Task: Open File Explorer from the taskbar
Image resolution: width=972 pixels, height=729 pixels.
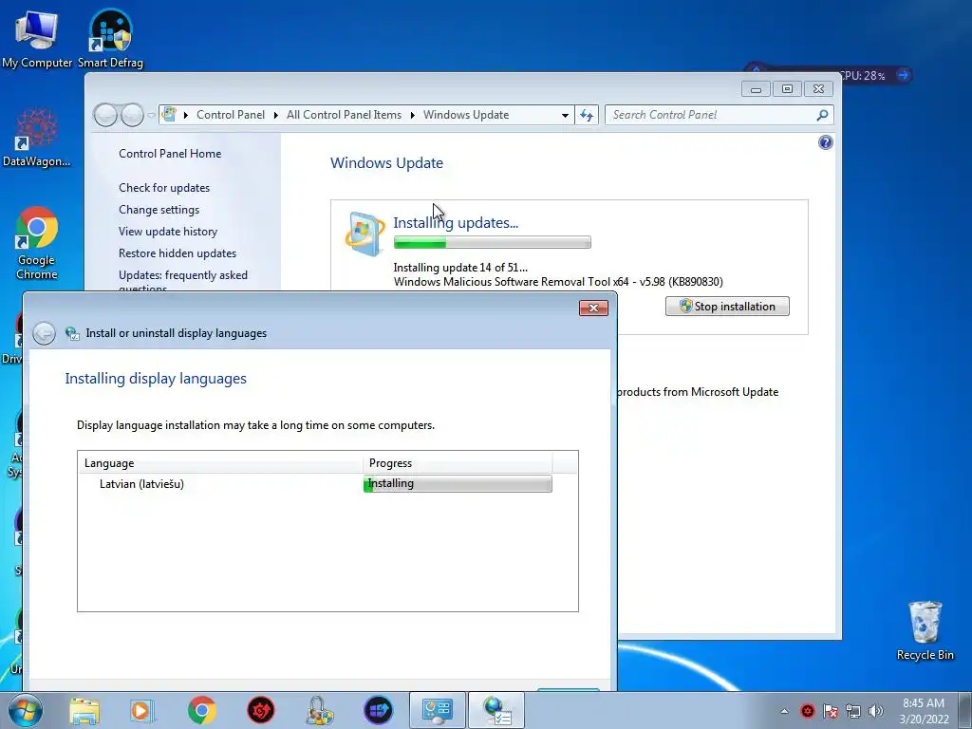Action: (84, 710)
